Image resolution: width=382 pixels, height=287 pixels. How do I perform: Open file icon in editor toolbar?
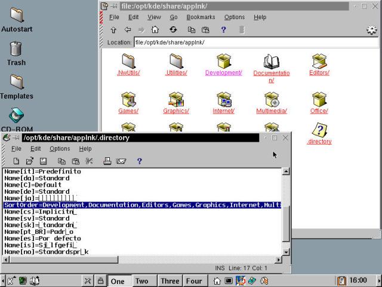click(30, 161)
